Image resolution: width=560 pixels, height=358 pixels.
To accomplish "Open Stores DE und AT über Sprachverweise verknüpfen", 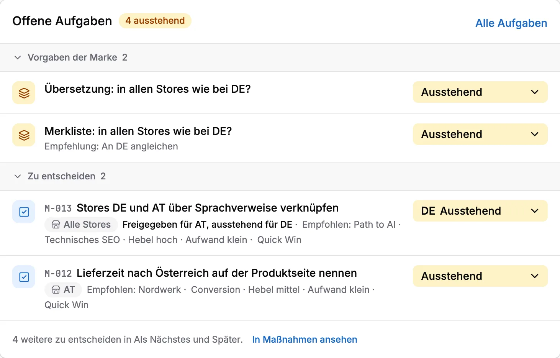I will 208,208.
